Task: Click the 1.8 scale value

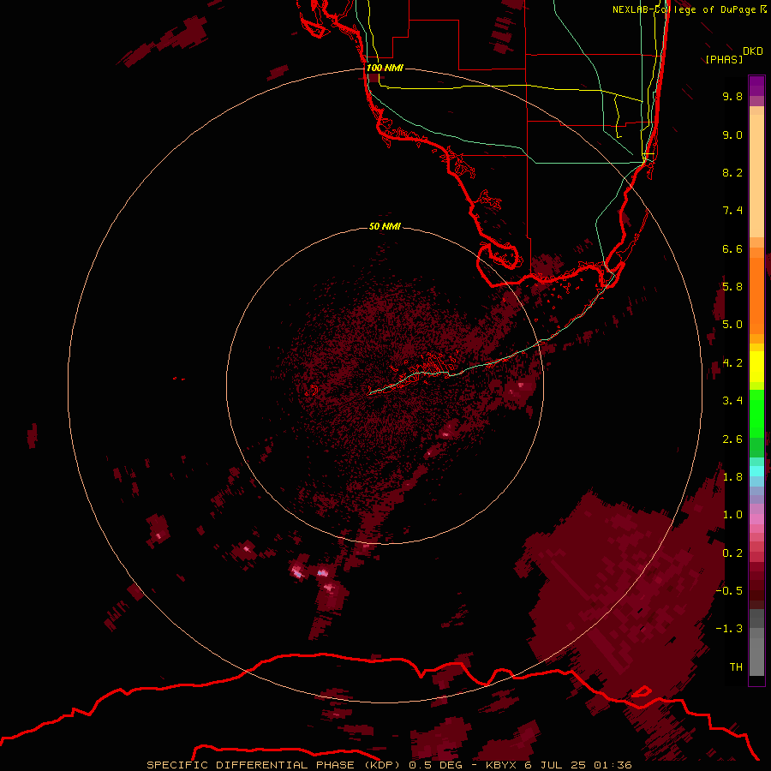Action: (x=732, y=477)
